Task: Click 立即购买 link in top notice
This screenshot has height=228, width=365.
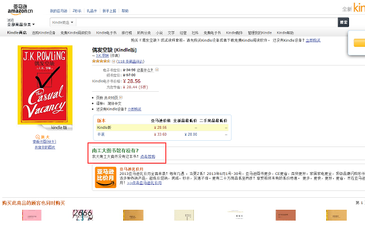Action: point(313,40)
